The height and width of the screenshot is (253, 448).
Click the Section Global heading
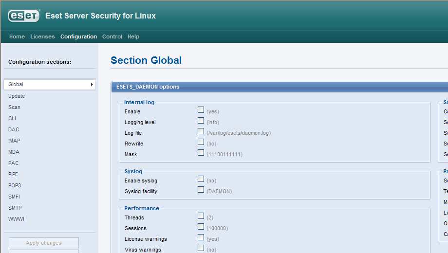[146, 60]
